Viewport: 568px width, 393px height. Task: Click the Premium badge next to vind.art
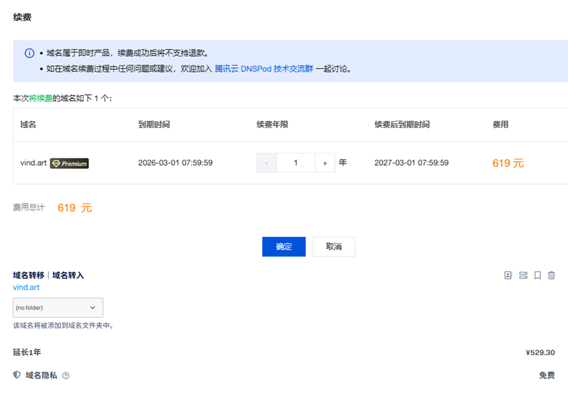[x=69, y=164]
